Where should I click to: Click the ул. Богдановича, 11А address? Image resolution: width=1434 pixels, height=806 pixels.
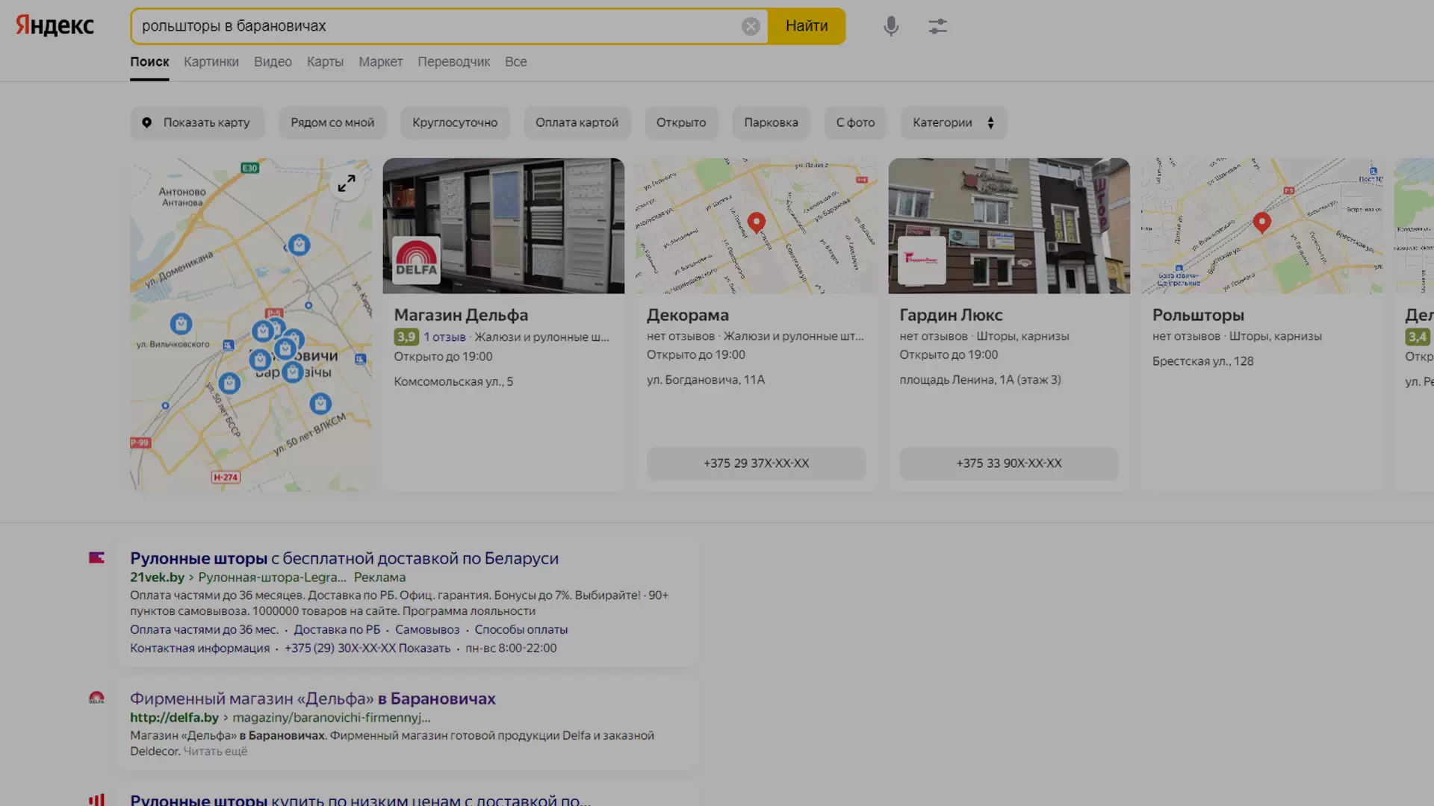[706, 380]
